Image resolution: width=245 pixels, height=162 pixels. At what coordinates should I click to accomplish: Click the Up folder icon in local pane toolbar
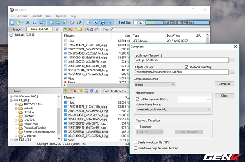coord(65,91)
